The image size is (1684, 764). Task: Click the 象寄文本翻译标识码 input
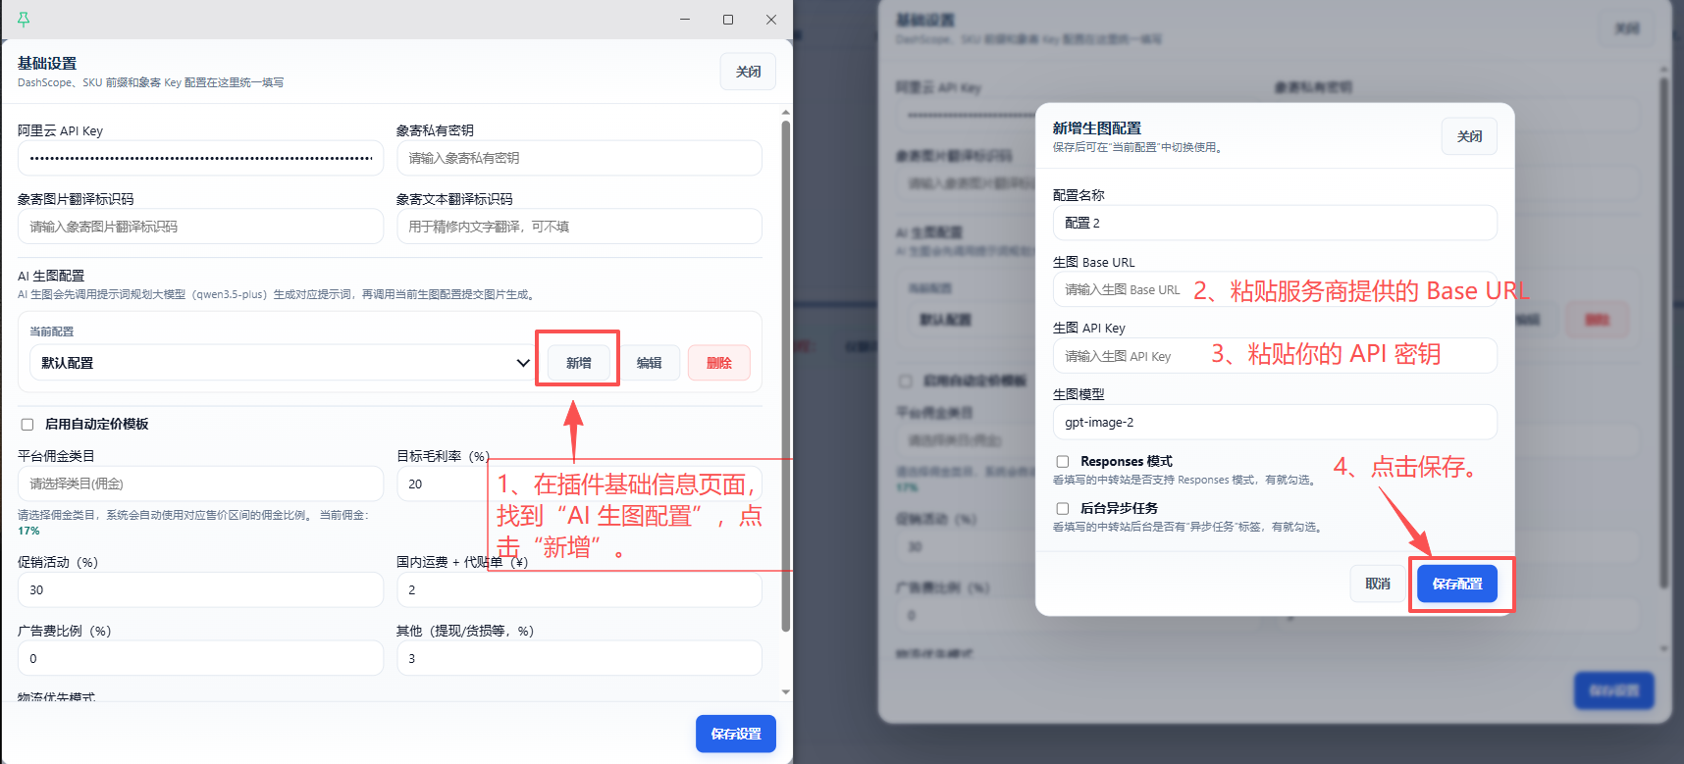[579, 227]
